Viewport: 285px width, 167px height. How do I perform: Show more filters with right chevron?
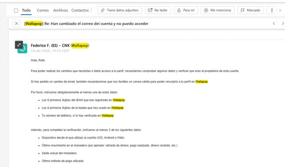tap(280, 10)
